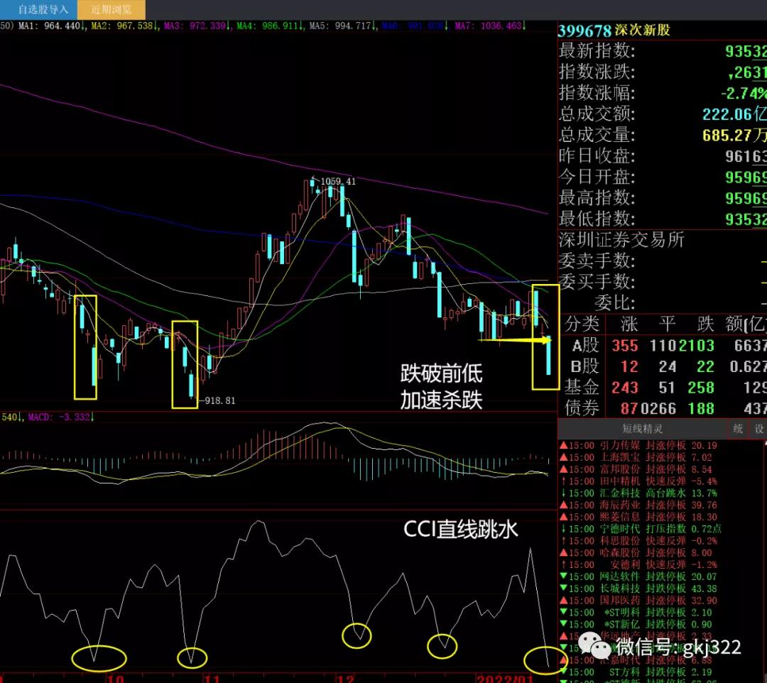Image resolution: width=767 pixels, height=683 pixels.
Task: Click the 指数涨幅 -2.74% value
Action: [x=744, y=94]
